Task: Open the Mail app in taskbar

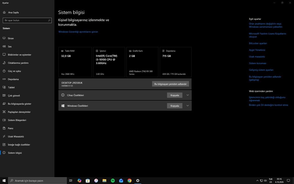Action: (x=121, y=181)
